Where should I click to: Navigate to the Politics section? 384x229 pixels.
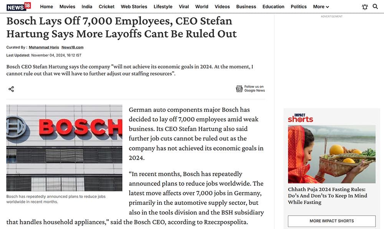pos(298,7)
